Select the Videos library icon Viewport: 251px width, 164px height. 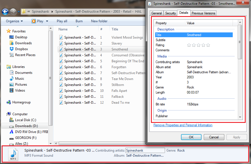(12, 90)
